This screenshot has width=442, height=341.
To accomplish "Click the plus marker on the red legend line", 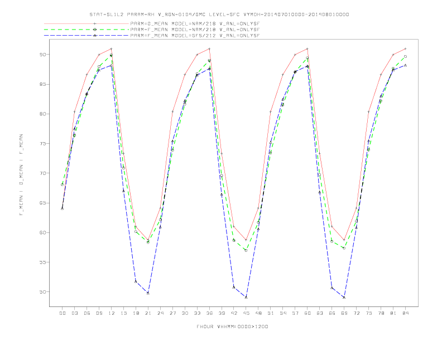I will pos(95,23).
